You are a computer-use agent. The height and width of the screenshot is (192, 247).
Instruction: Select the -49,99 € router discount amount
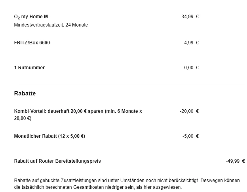click(233, 161)
